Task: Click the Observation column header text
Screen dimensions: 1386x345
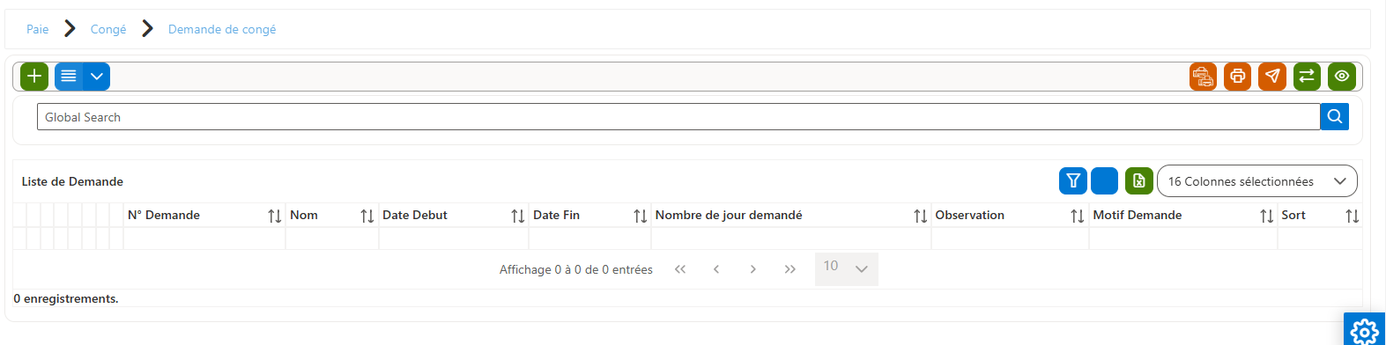Action: 969,215
